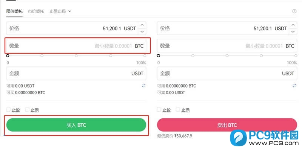Image resolution: width=302 pixels, height=149 pixels.
Task: Enable 止盈 checkbox on the buy side
Action: 8,109
